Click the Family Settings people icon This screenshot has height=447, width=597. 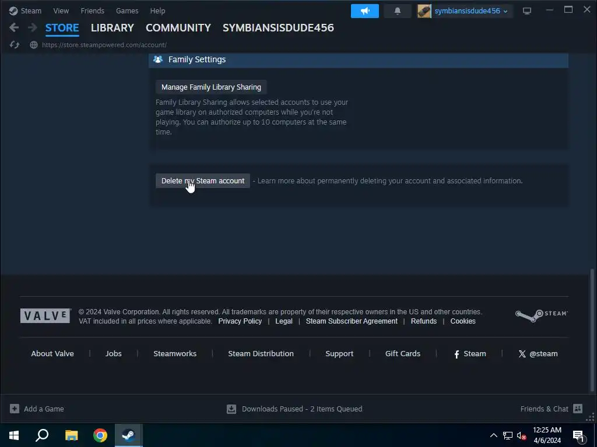tap(158, 59)
